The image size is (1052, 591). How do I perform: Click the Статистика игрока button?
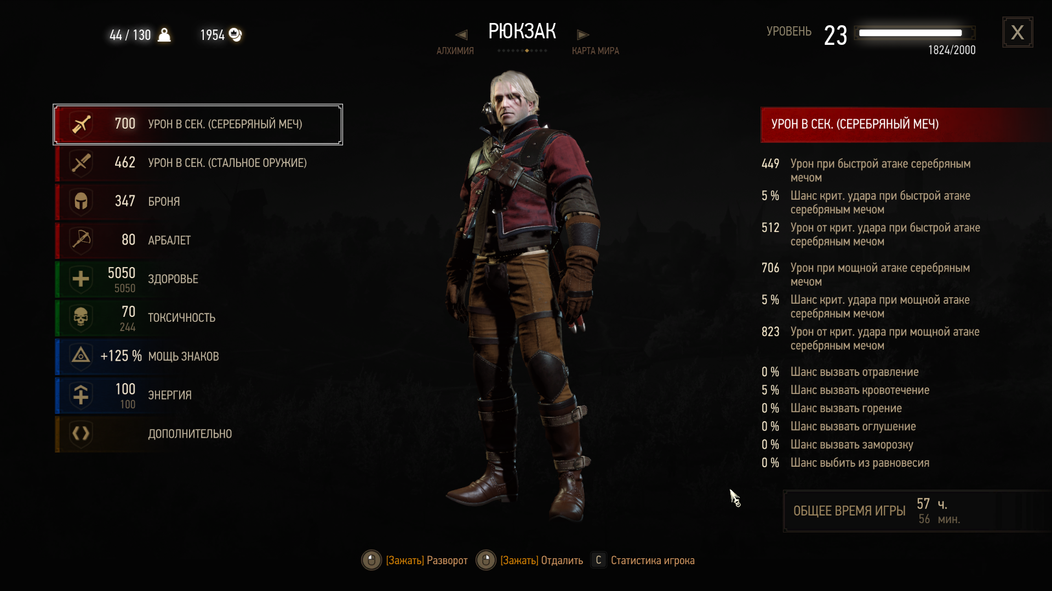pyautogui.click(x=643, y=560)
